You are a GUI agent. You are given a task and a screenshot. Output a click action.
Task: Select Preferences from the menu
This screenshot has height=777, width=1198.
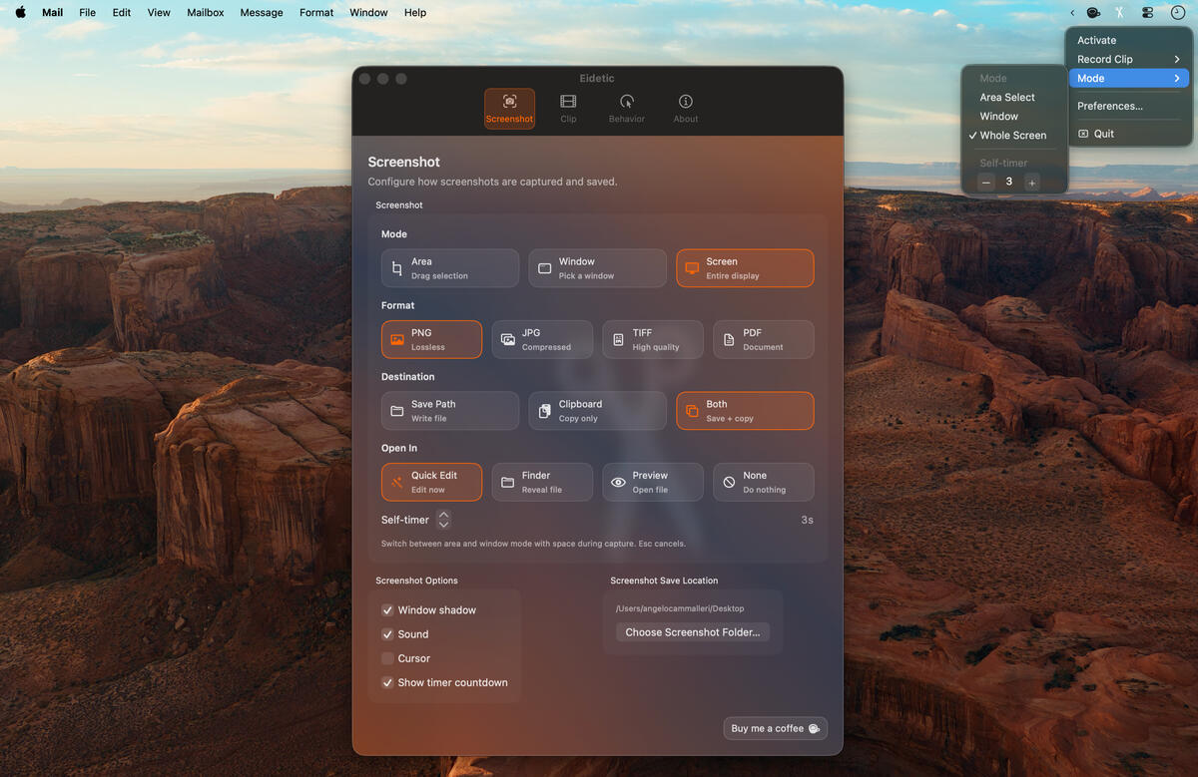(x=1110, y=105)
